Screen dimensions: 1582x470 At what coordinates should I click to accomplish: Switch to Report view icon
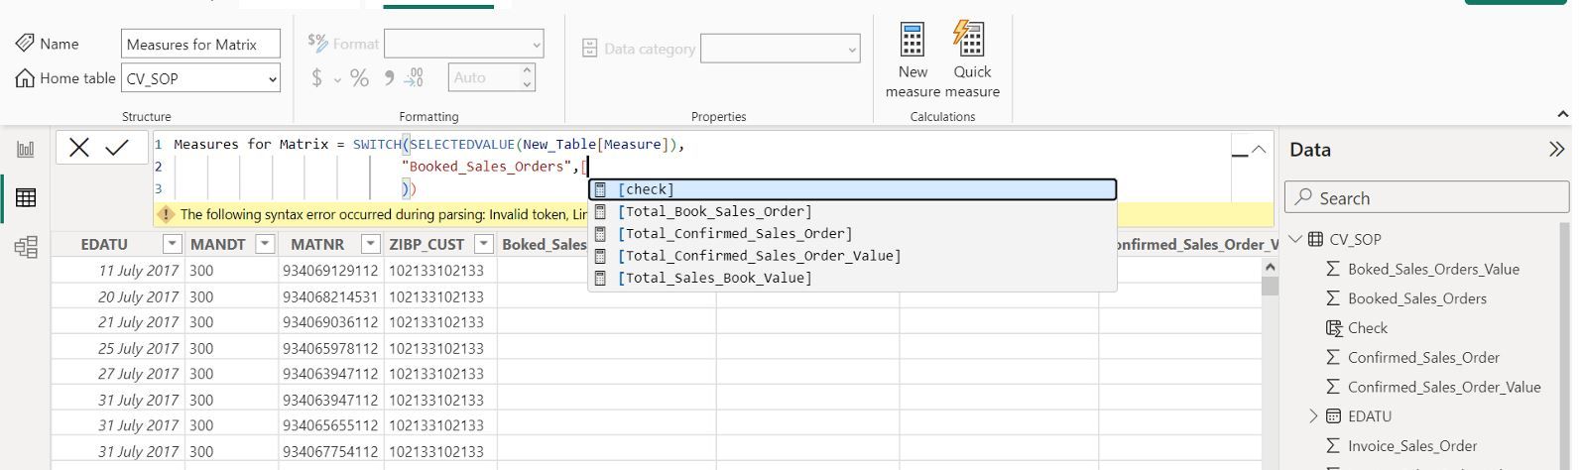tap(26, 149)
